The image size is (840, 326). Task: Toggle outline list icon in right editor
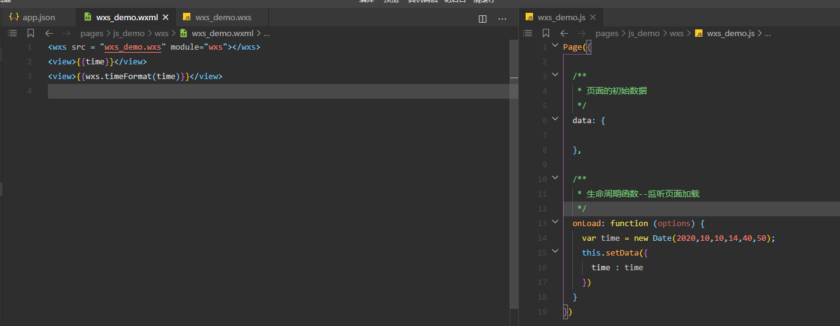527,34
